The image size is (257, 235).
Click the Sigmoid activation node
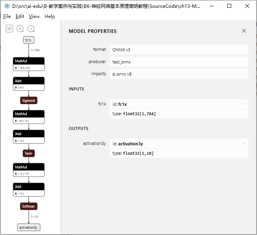pos(29,101)
